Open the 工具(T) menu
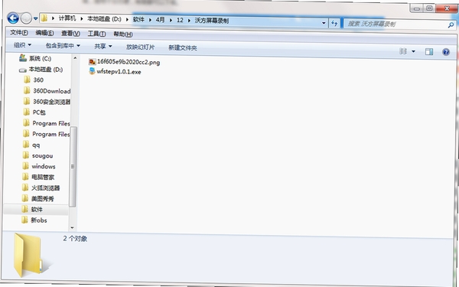The height and width of the screenshot is (287, 459). tap(96, 34)
